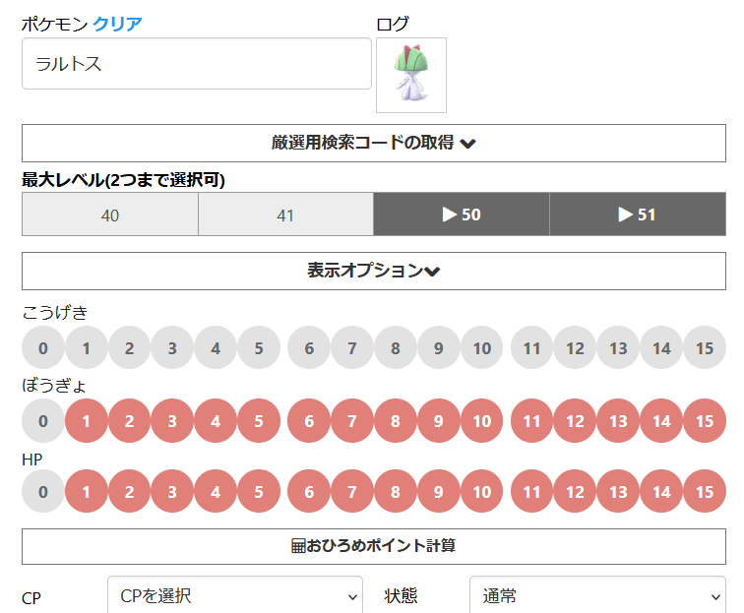The image size is (744, 613).
Task: Toggle こうげき value 0
Action: point(43,347)
